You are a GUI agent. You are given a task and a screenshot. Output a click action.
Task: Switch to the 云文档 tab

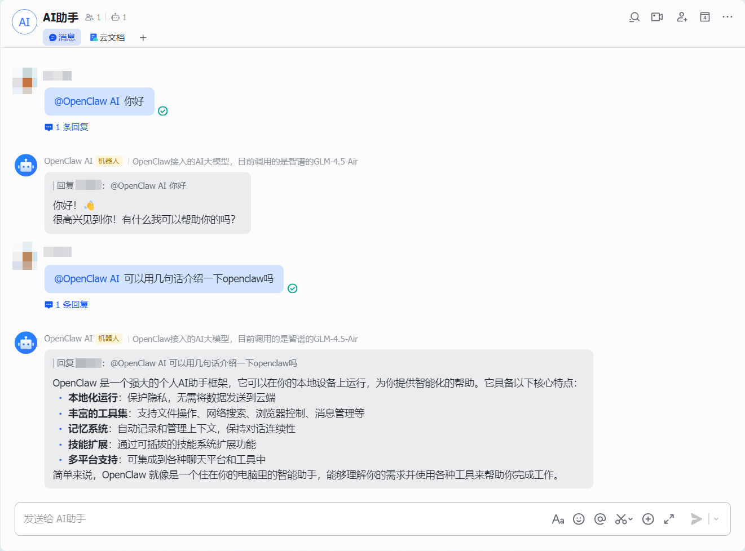click(x=107, y=37)
